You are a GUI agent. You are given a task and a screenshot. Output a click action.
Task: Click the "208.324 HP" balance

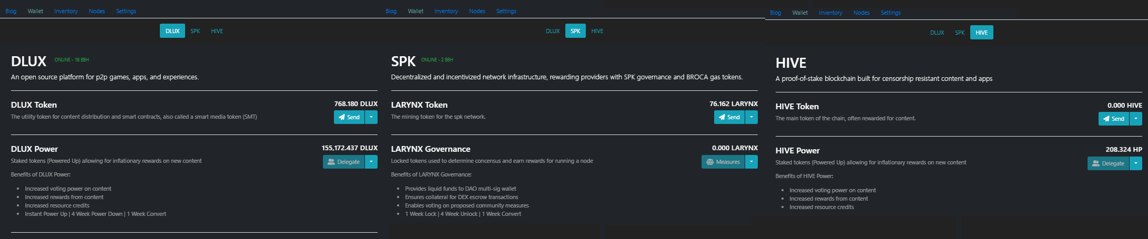click(1124, 149)
